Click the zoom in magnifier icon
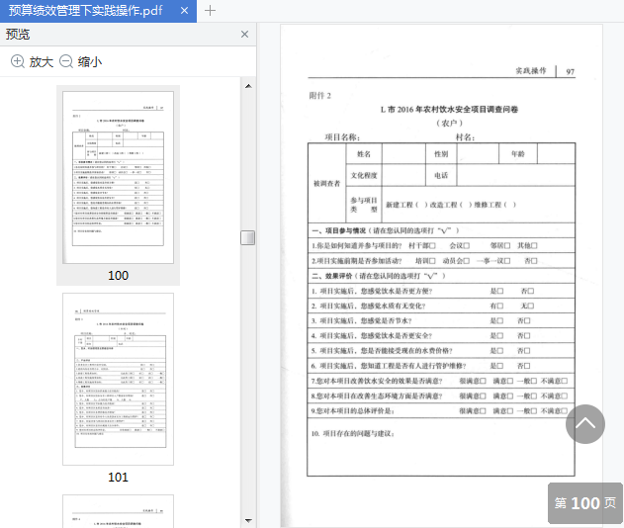This screenshot has height=528, width=624. [x=18, y=61]
